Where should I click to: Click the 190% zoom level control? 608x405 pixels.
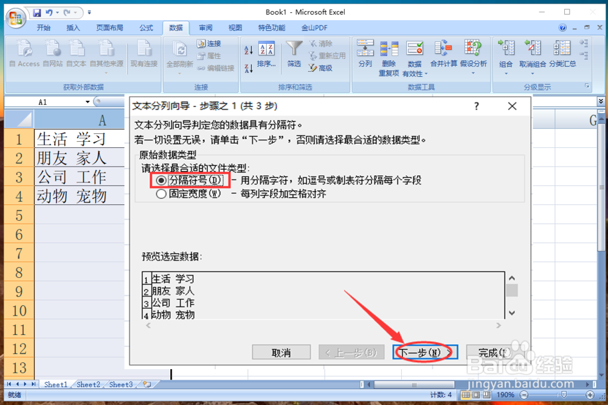point(506,394)
